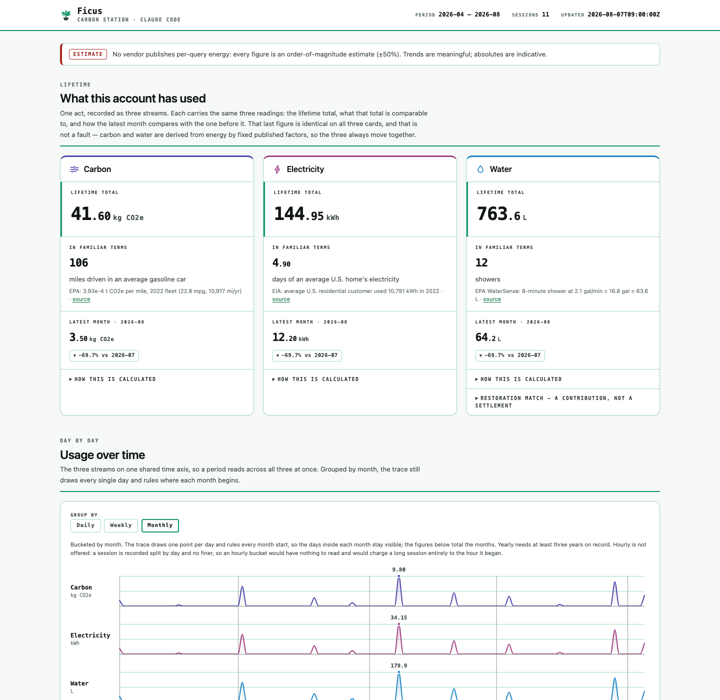This screenshot has height=700, width=720.
Task: Click the What this account has used heading
Action: coord(133,98)
